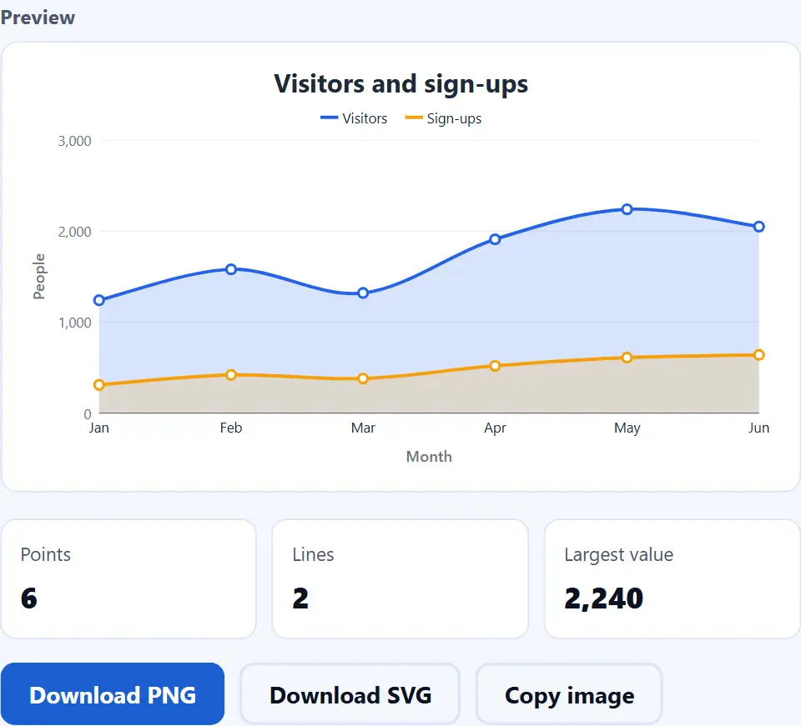Click the Download PNG button
The height and width of the screenshot is (726, 801).
113,693
